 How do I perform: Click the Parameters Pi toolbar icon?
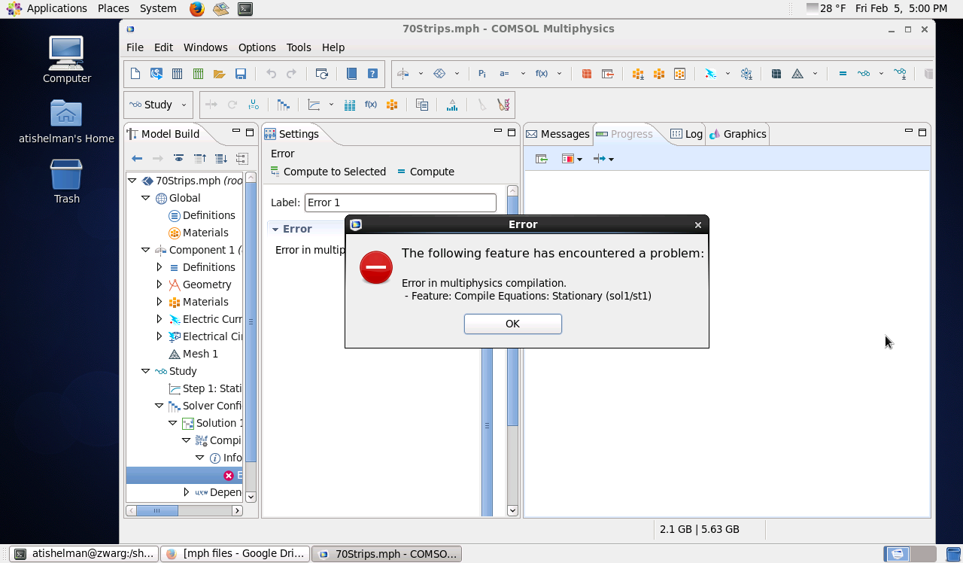482,74
